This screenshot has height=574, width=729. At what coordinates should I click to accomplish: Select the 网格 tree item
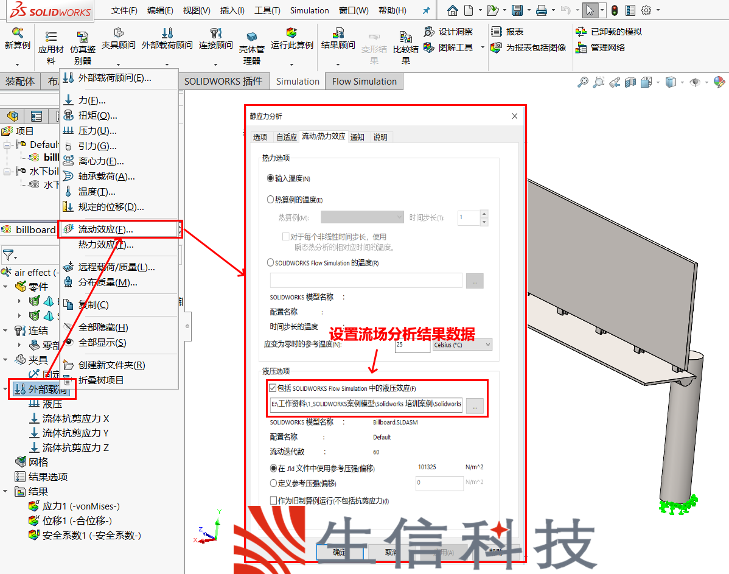click(32, 462)
